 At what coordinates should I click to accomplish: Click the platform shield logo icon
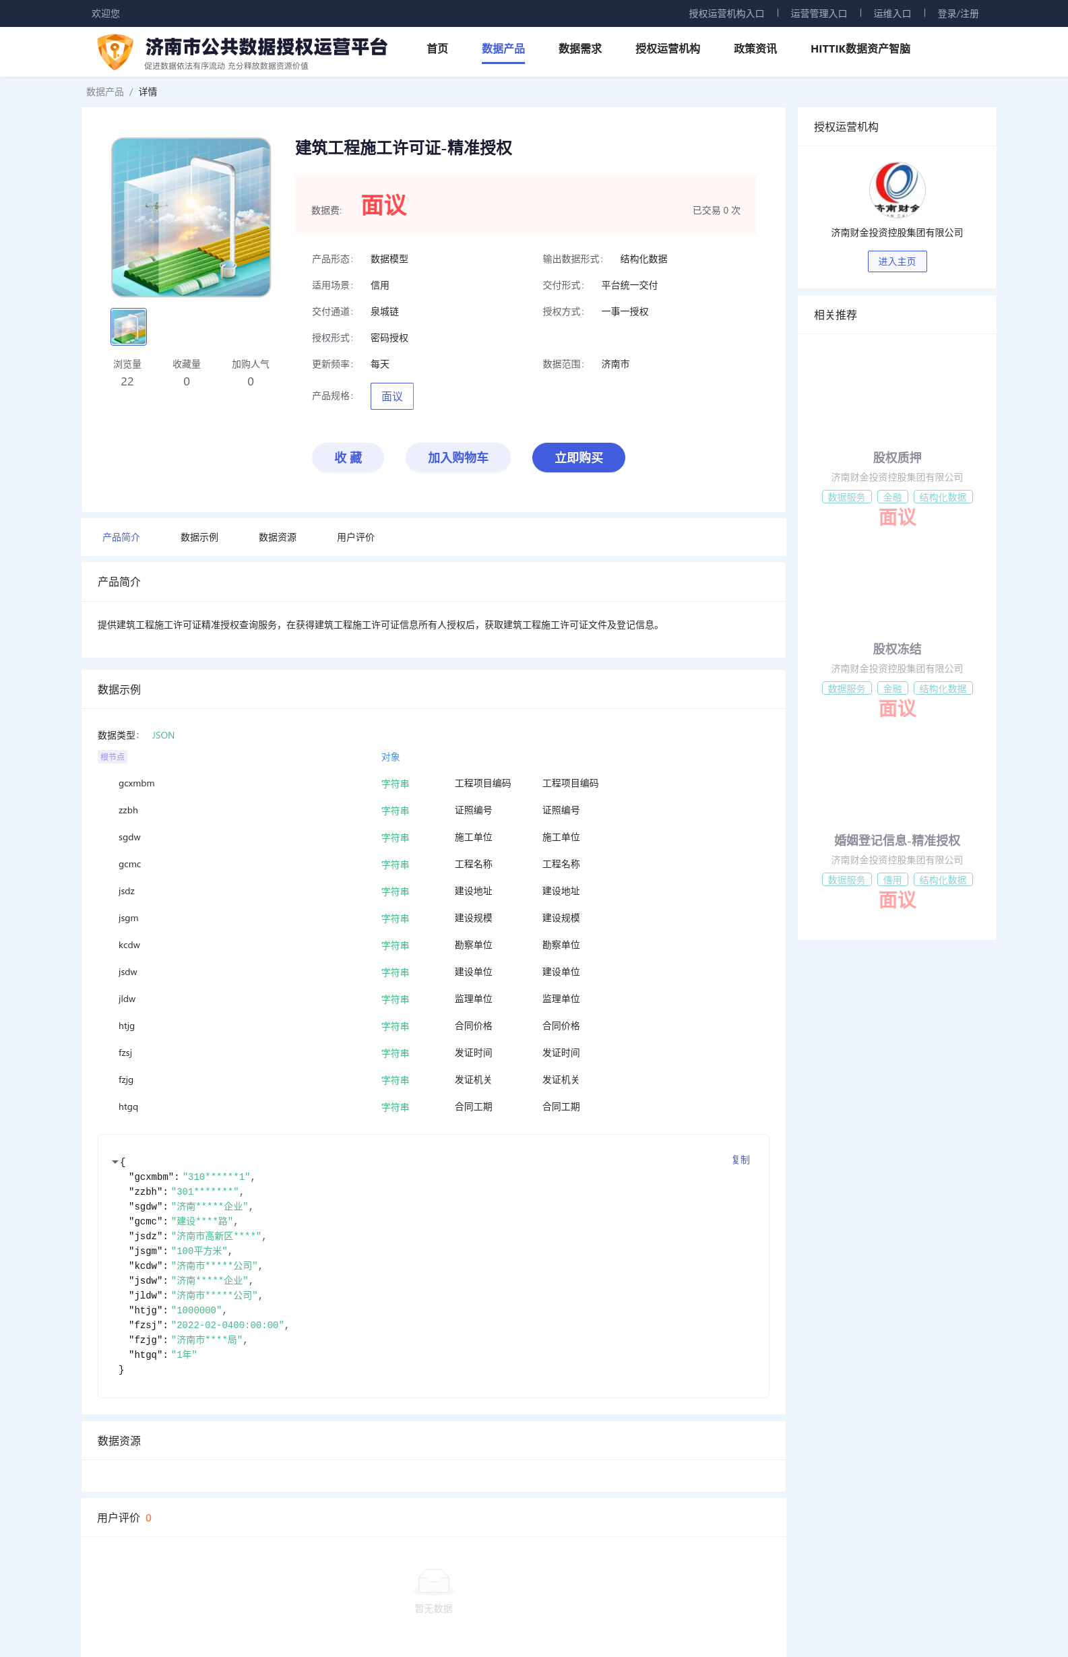(x=115, y=52)
